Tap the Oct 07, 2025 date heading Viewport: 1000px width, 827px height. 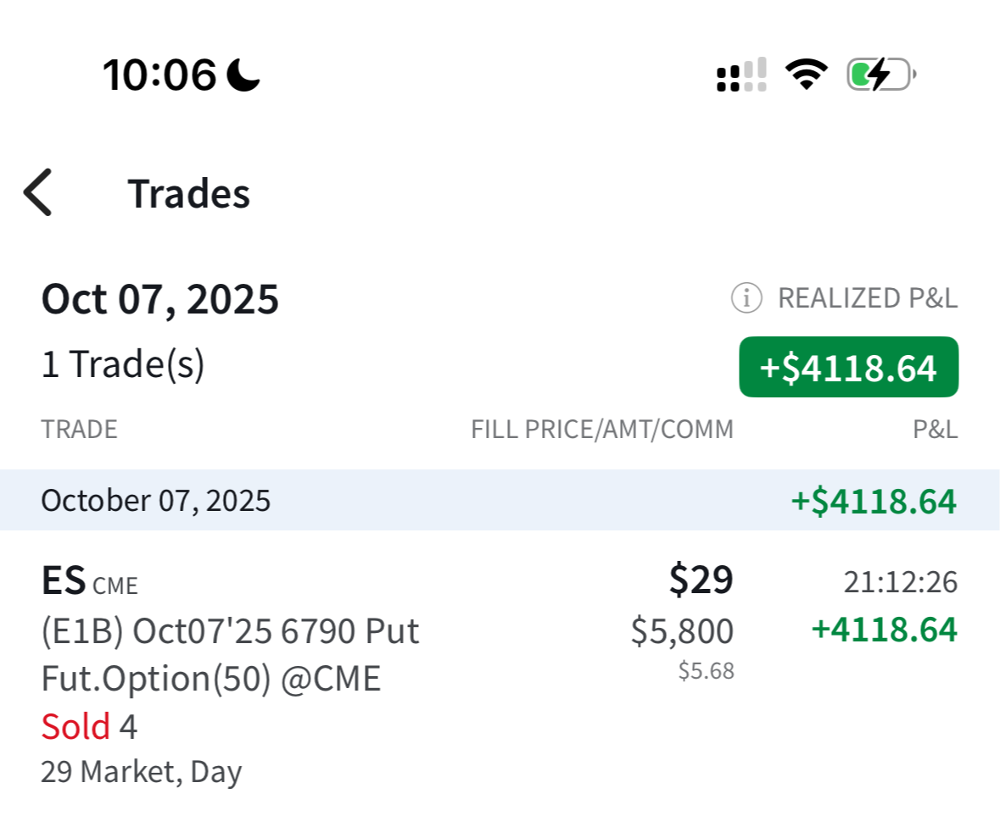(x=159, y=299)
